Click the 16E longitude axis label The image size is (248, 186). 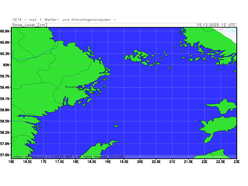click(11, 162)
